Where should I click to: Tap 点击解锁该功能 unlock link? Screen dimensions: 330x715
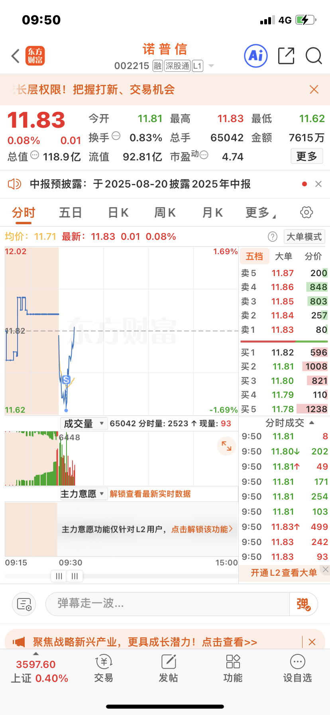202,529
